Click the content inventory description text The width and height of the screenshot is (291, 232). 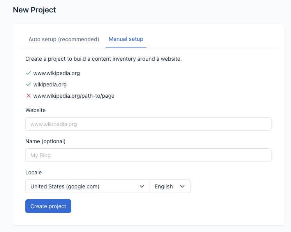[104, 59]
